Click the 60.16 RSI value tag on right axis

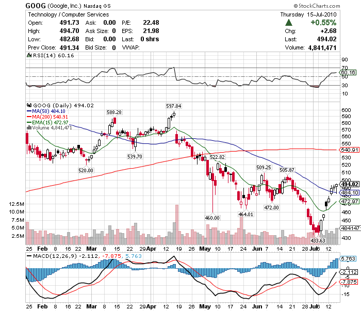[348, 72]
